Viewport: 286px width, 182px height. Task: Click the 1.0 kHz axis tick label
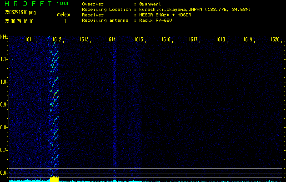[4, 82]
